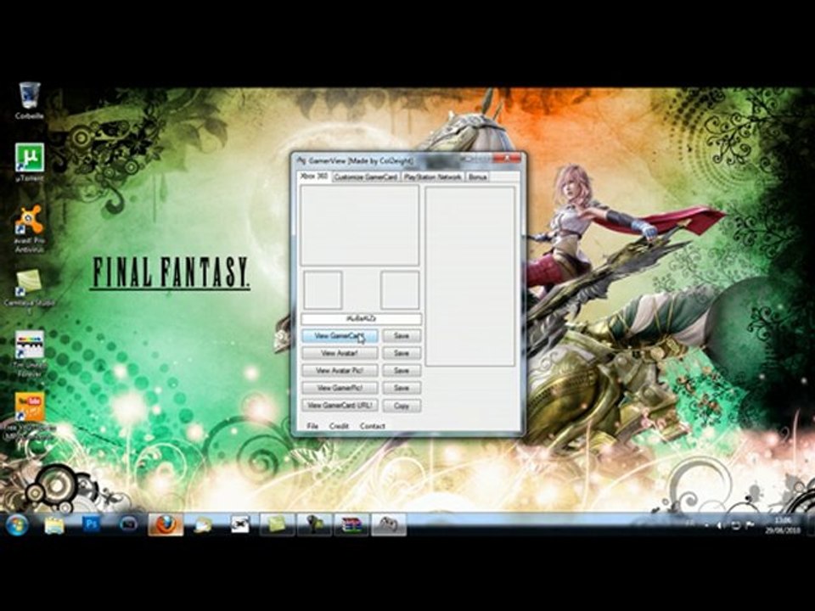Viewport: 815px width, 611px height.
Task: Open the Windows Start menu orb
Action: coord(17,524)
